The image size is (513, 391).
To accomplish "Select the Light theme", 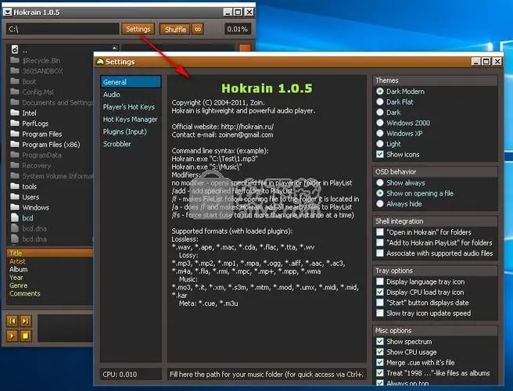I will tap(389, 144).
